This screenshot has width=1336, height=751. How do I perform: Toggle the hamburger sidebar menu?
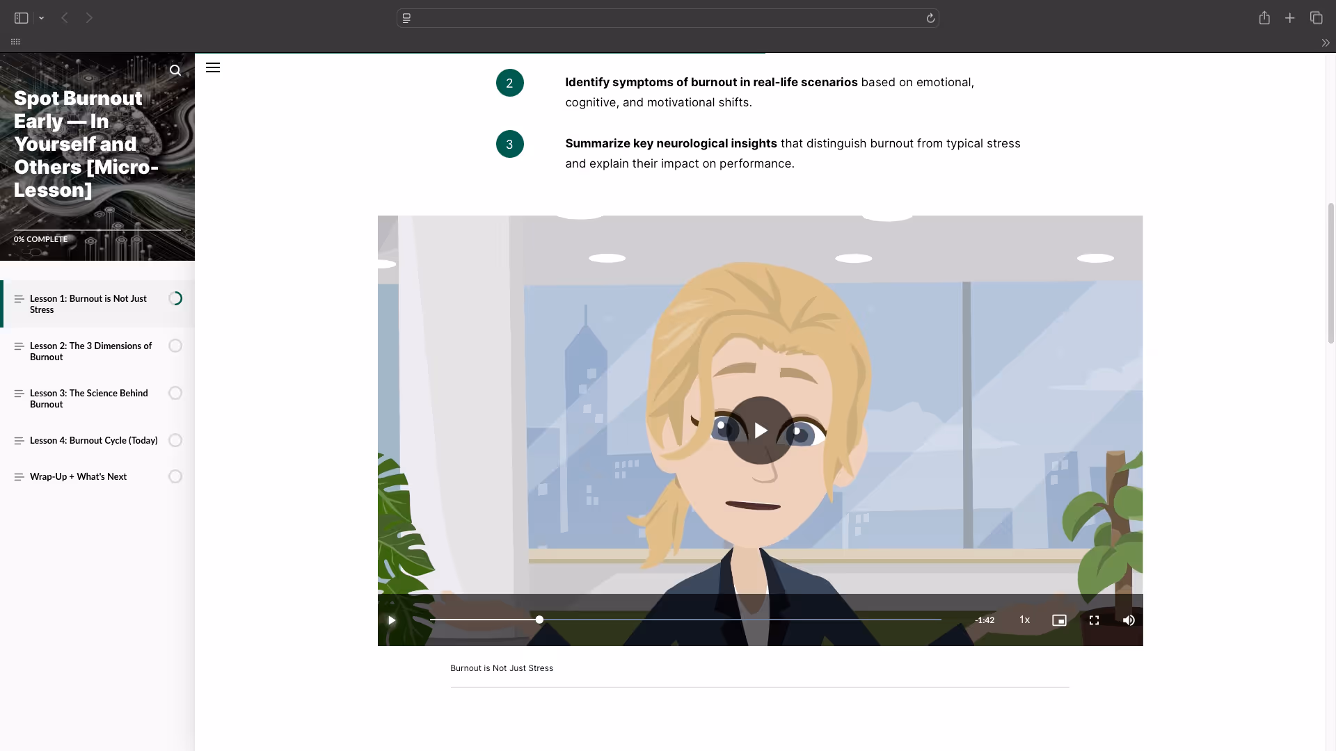point(213,67)
